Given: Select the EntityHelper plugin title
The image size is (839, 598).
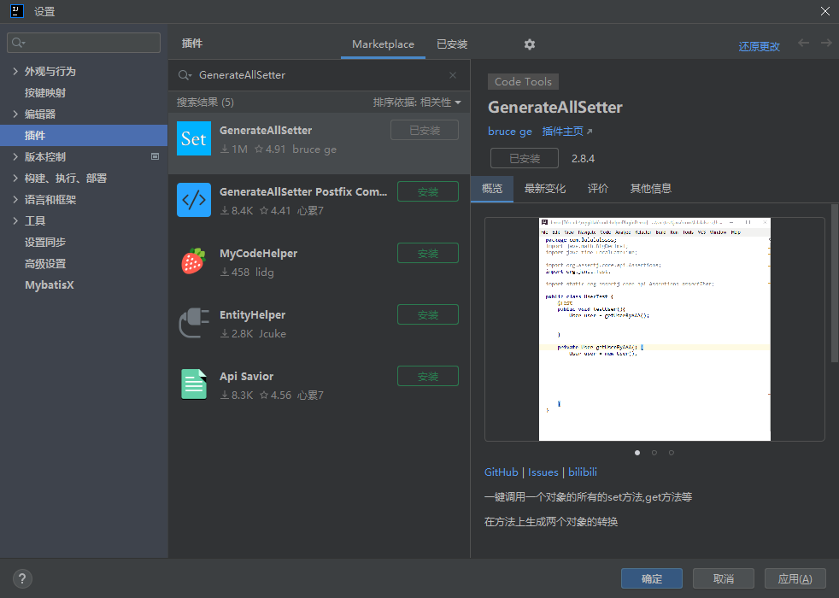Looking at the screenshot, I should pyautogui.click(x=253, y=315).
